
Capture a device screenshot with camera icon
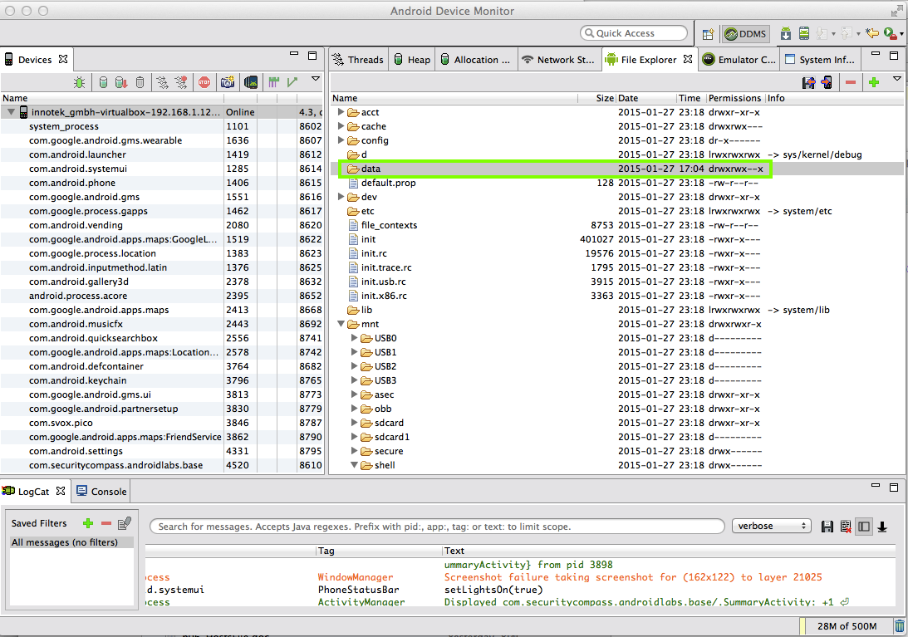tap(227, 82)
